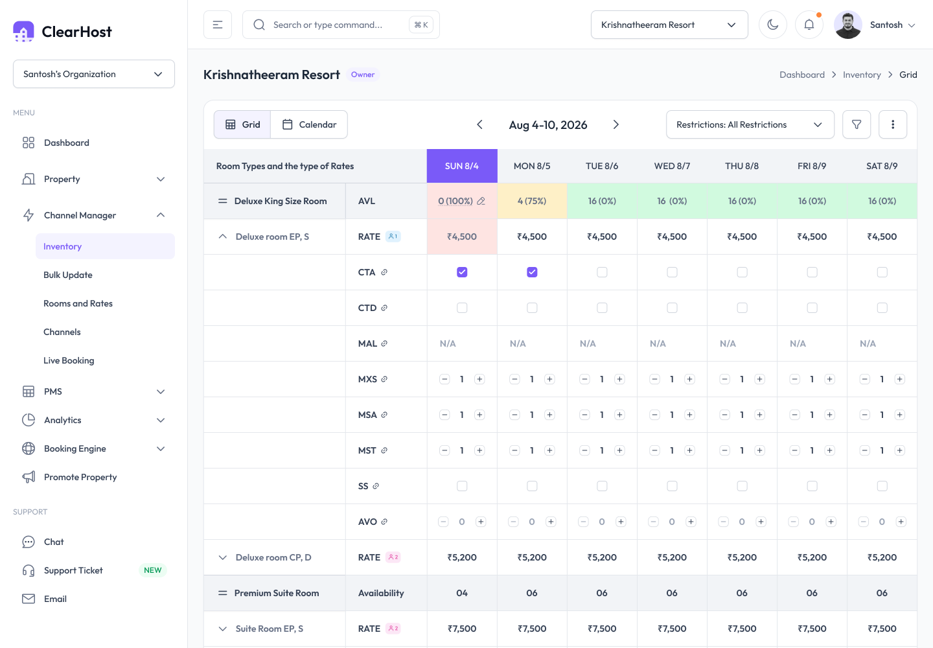
Task: Click the link icon next to CTA
Action: pos(384,272)
